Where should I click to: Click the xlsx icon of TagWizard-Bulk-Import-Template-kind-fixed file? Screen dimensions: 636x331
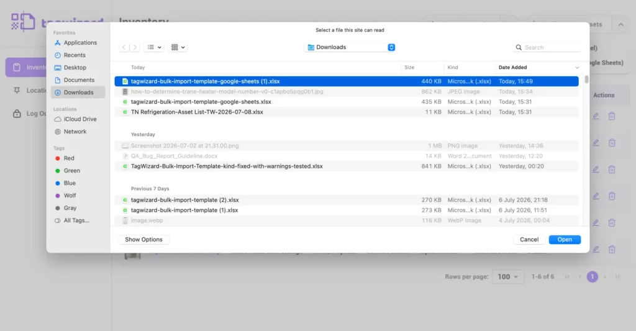[125, 166]
